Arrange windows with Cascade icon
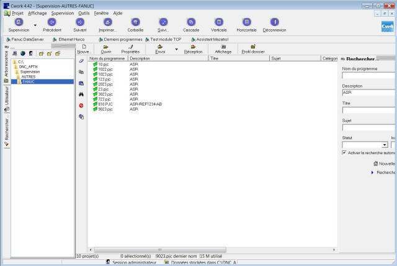397x266 pixels. point(190,22)
